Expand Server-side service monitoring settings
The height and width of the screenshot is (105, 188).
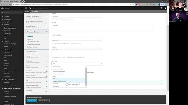(47, 22)
